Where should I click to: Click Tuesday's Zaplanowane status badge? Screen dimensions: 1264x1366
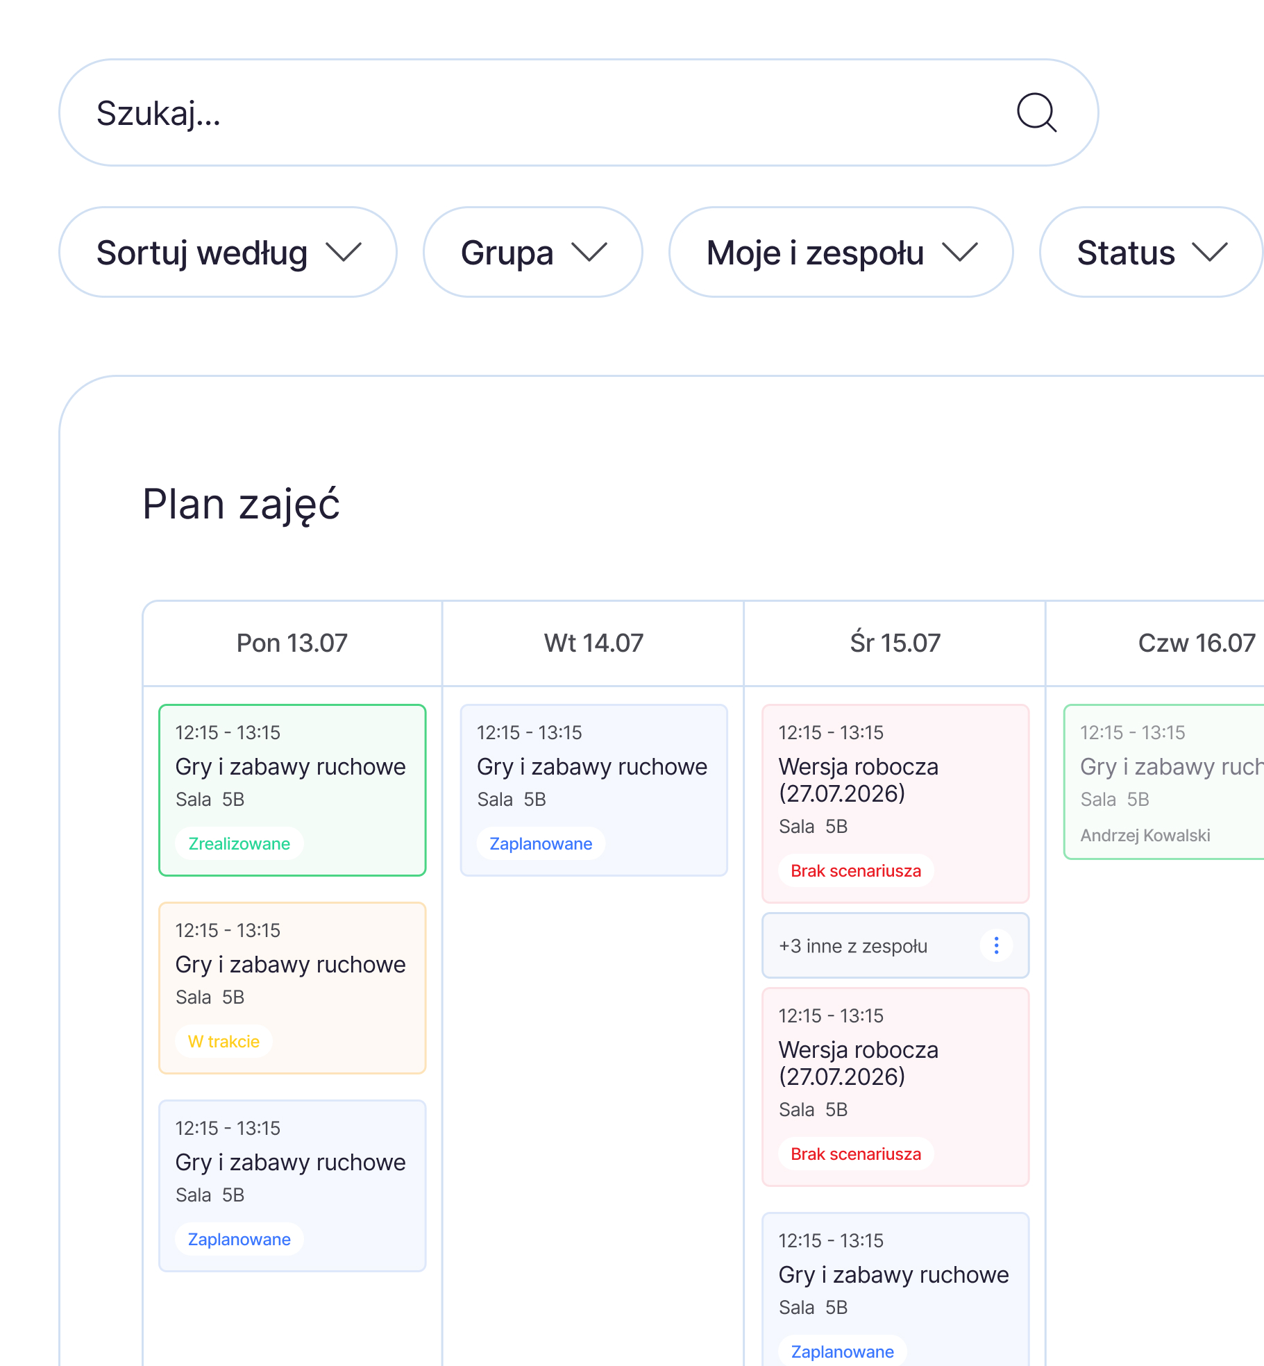[541, 843]
